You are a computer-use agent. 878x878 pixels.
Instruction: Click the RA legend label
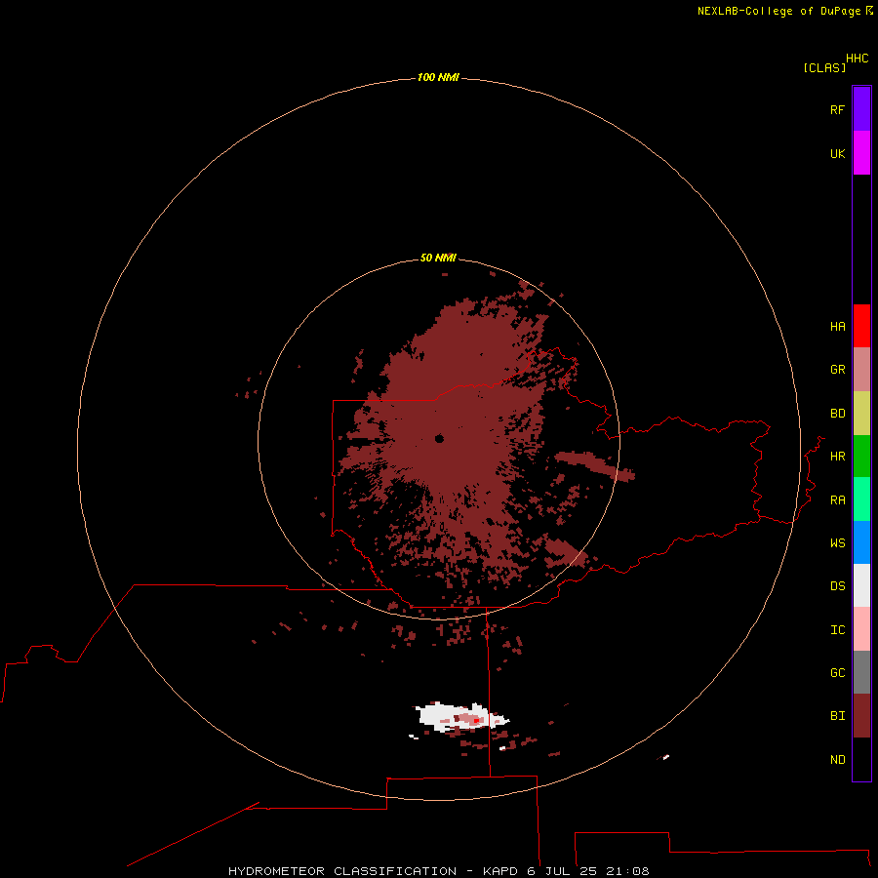point(837,500)
